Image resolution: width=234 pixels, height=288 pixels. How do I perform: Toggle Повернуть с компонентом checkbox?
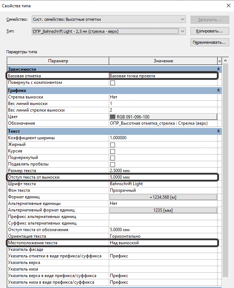click(112, 83)
